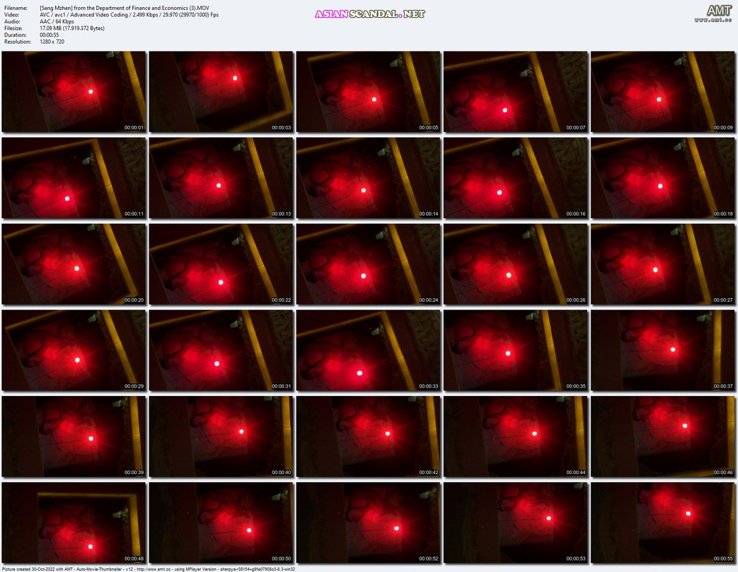Open the frame at timestamp 00:00:13

tap(221, 178)
